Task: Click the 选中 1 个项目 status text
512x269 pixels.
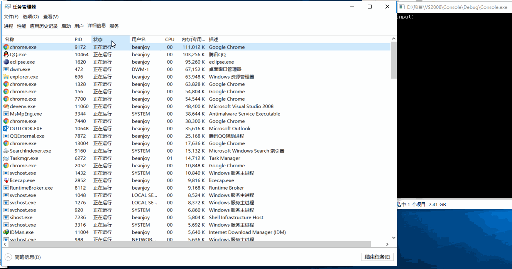Action: (411, 204)
